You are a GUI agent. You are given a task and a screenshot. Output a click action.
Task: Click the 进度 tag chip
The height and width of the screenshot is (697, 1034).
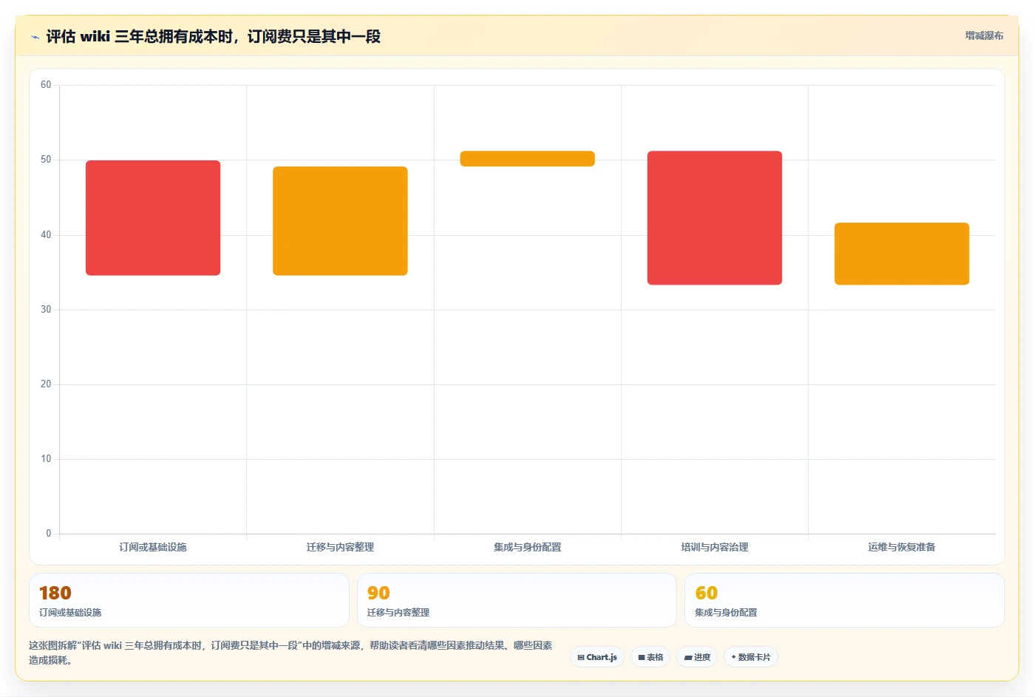697,657
